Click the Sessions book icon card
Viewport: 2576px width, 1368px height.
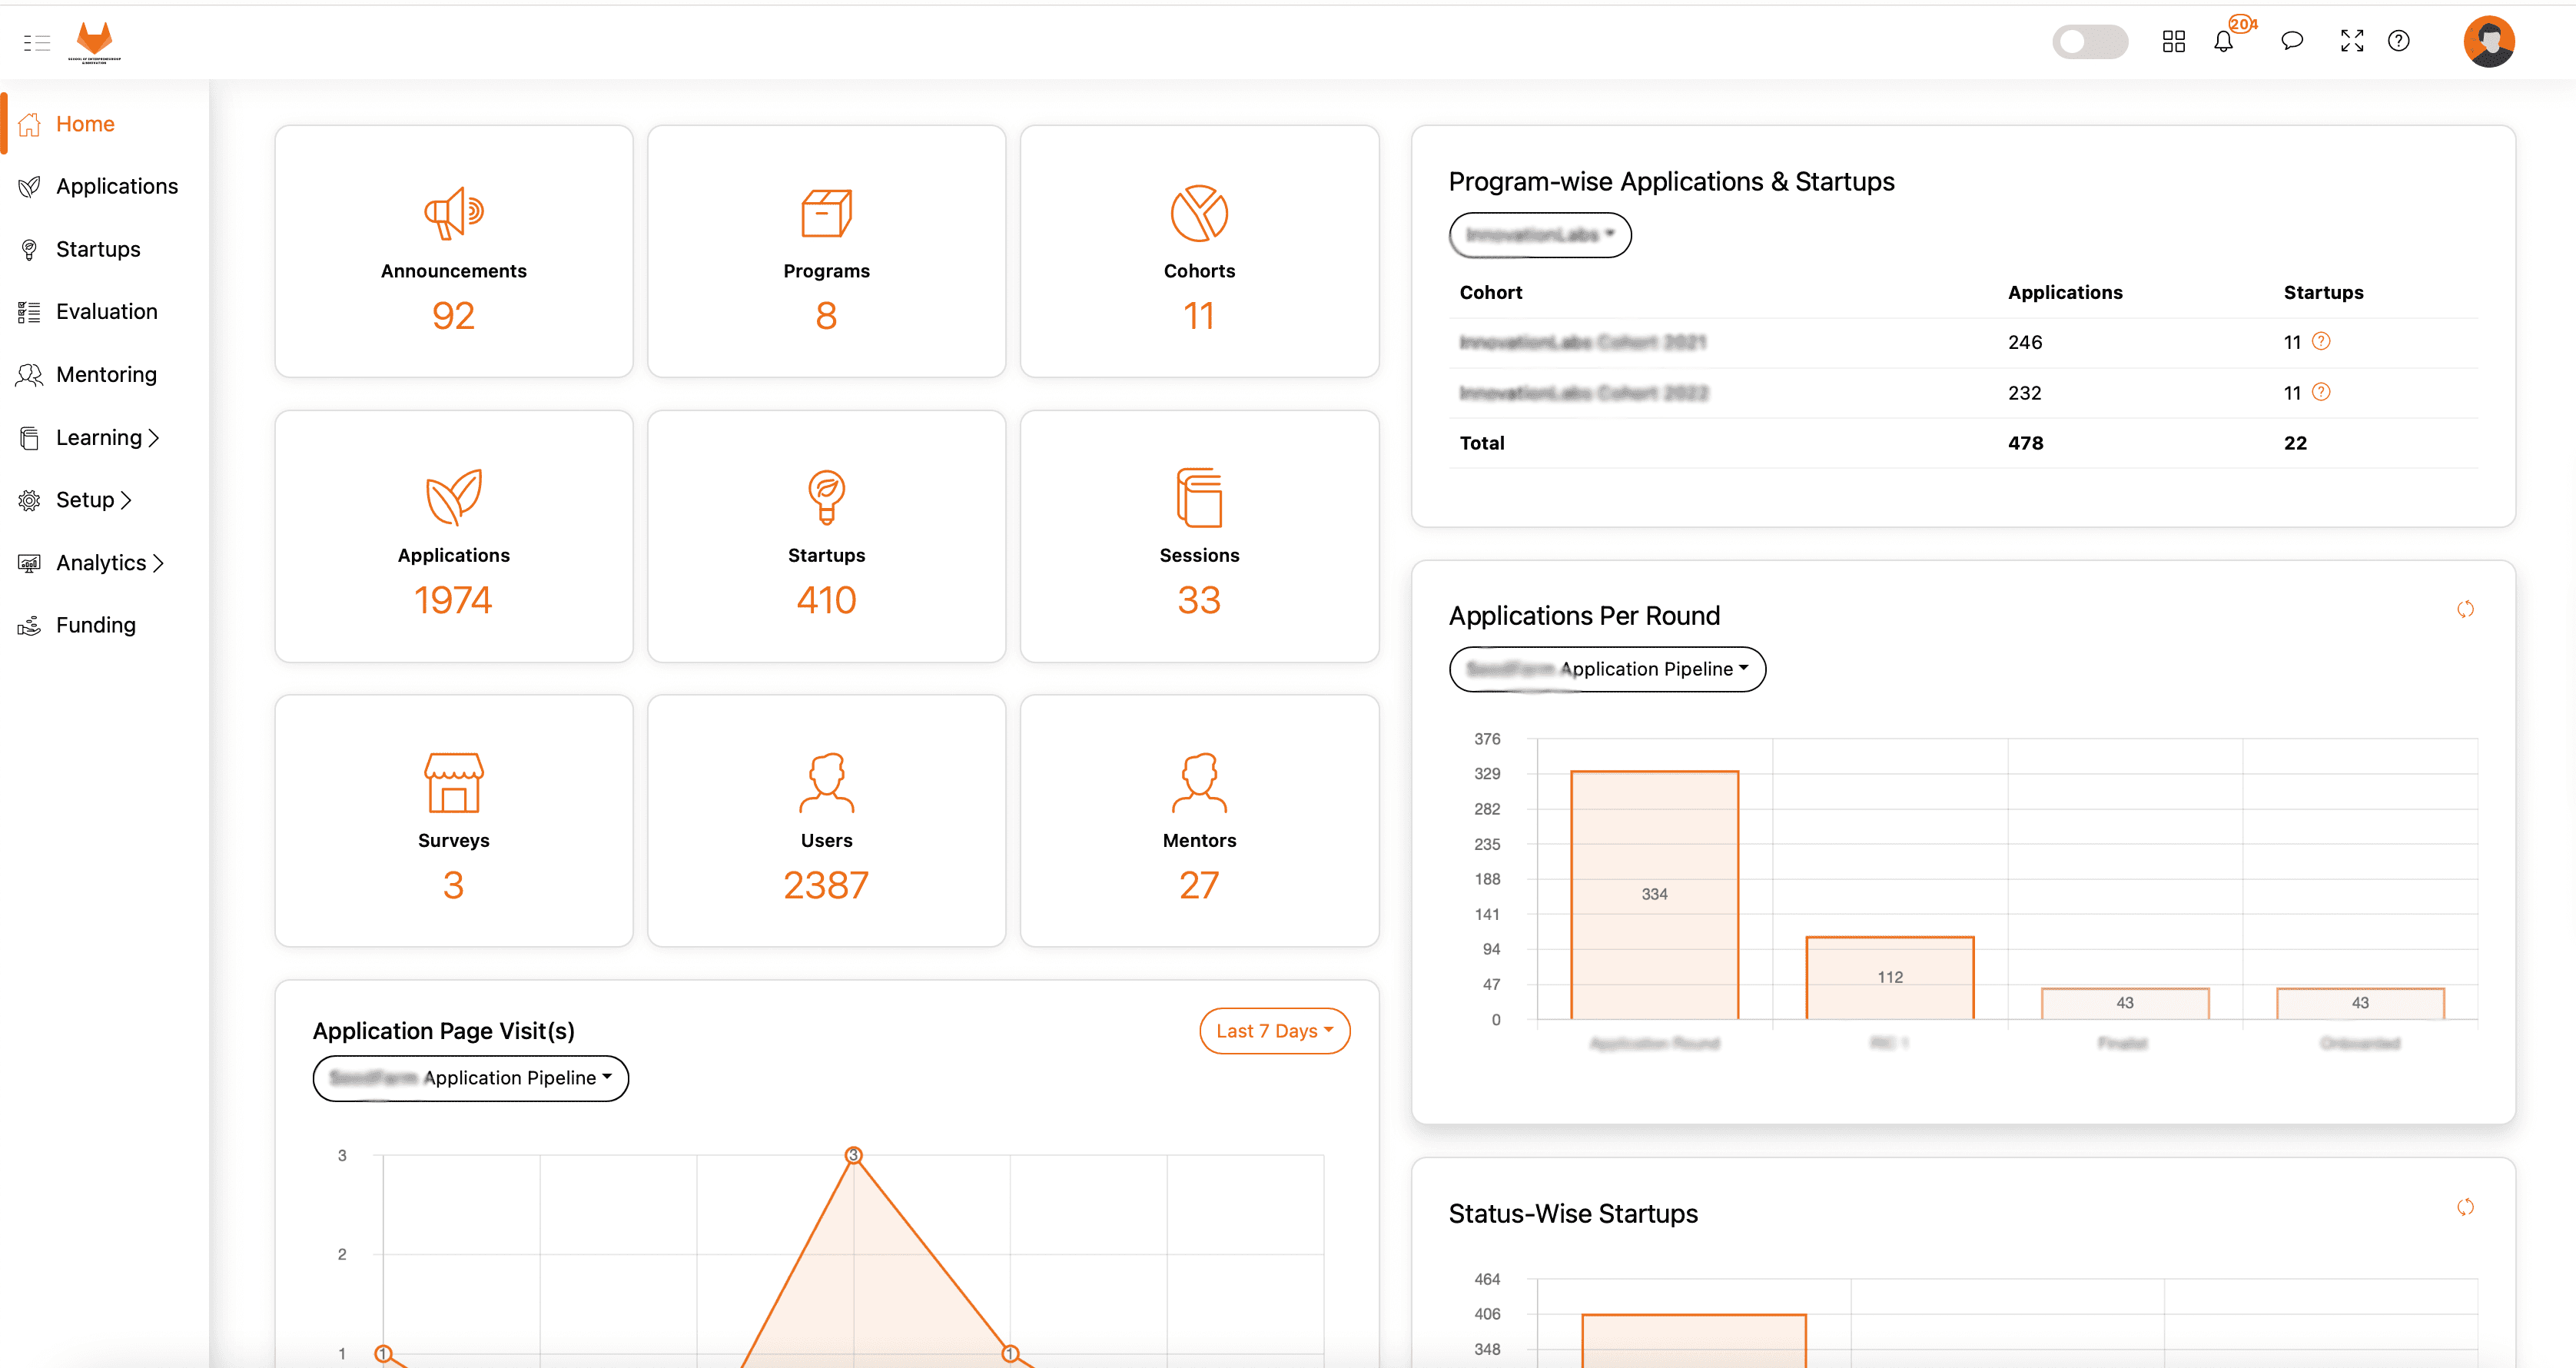click(x=1199, y=497)
